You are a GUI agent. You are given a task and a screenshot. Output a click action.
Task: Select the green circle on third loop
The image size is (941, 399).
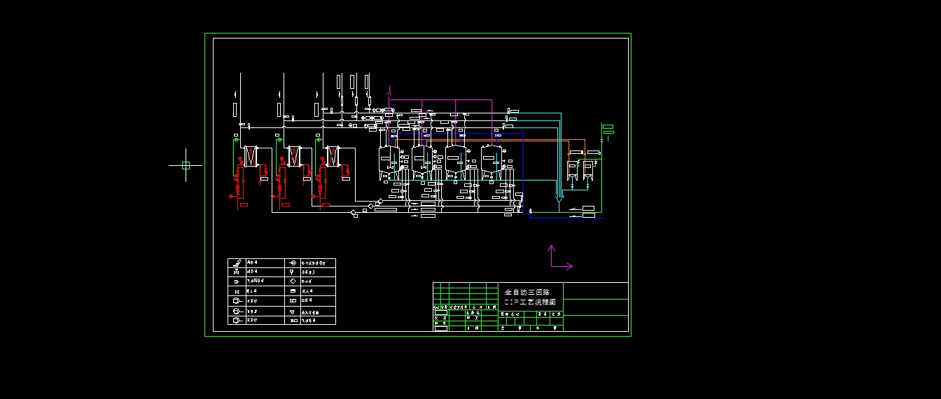coord(317,139)
